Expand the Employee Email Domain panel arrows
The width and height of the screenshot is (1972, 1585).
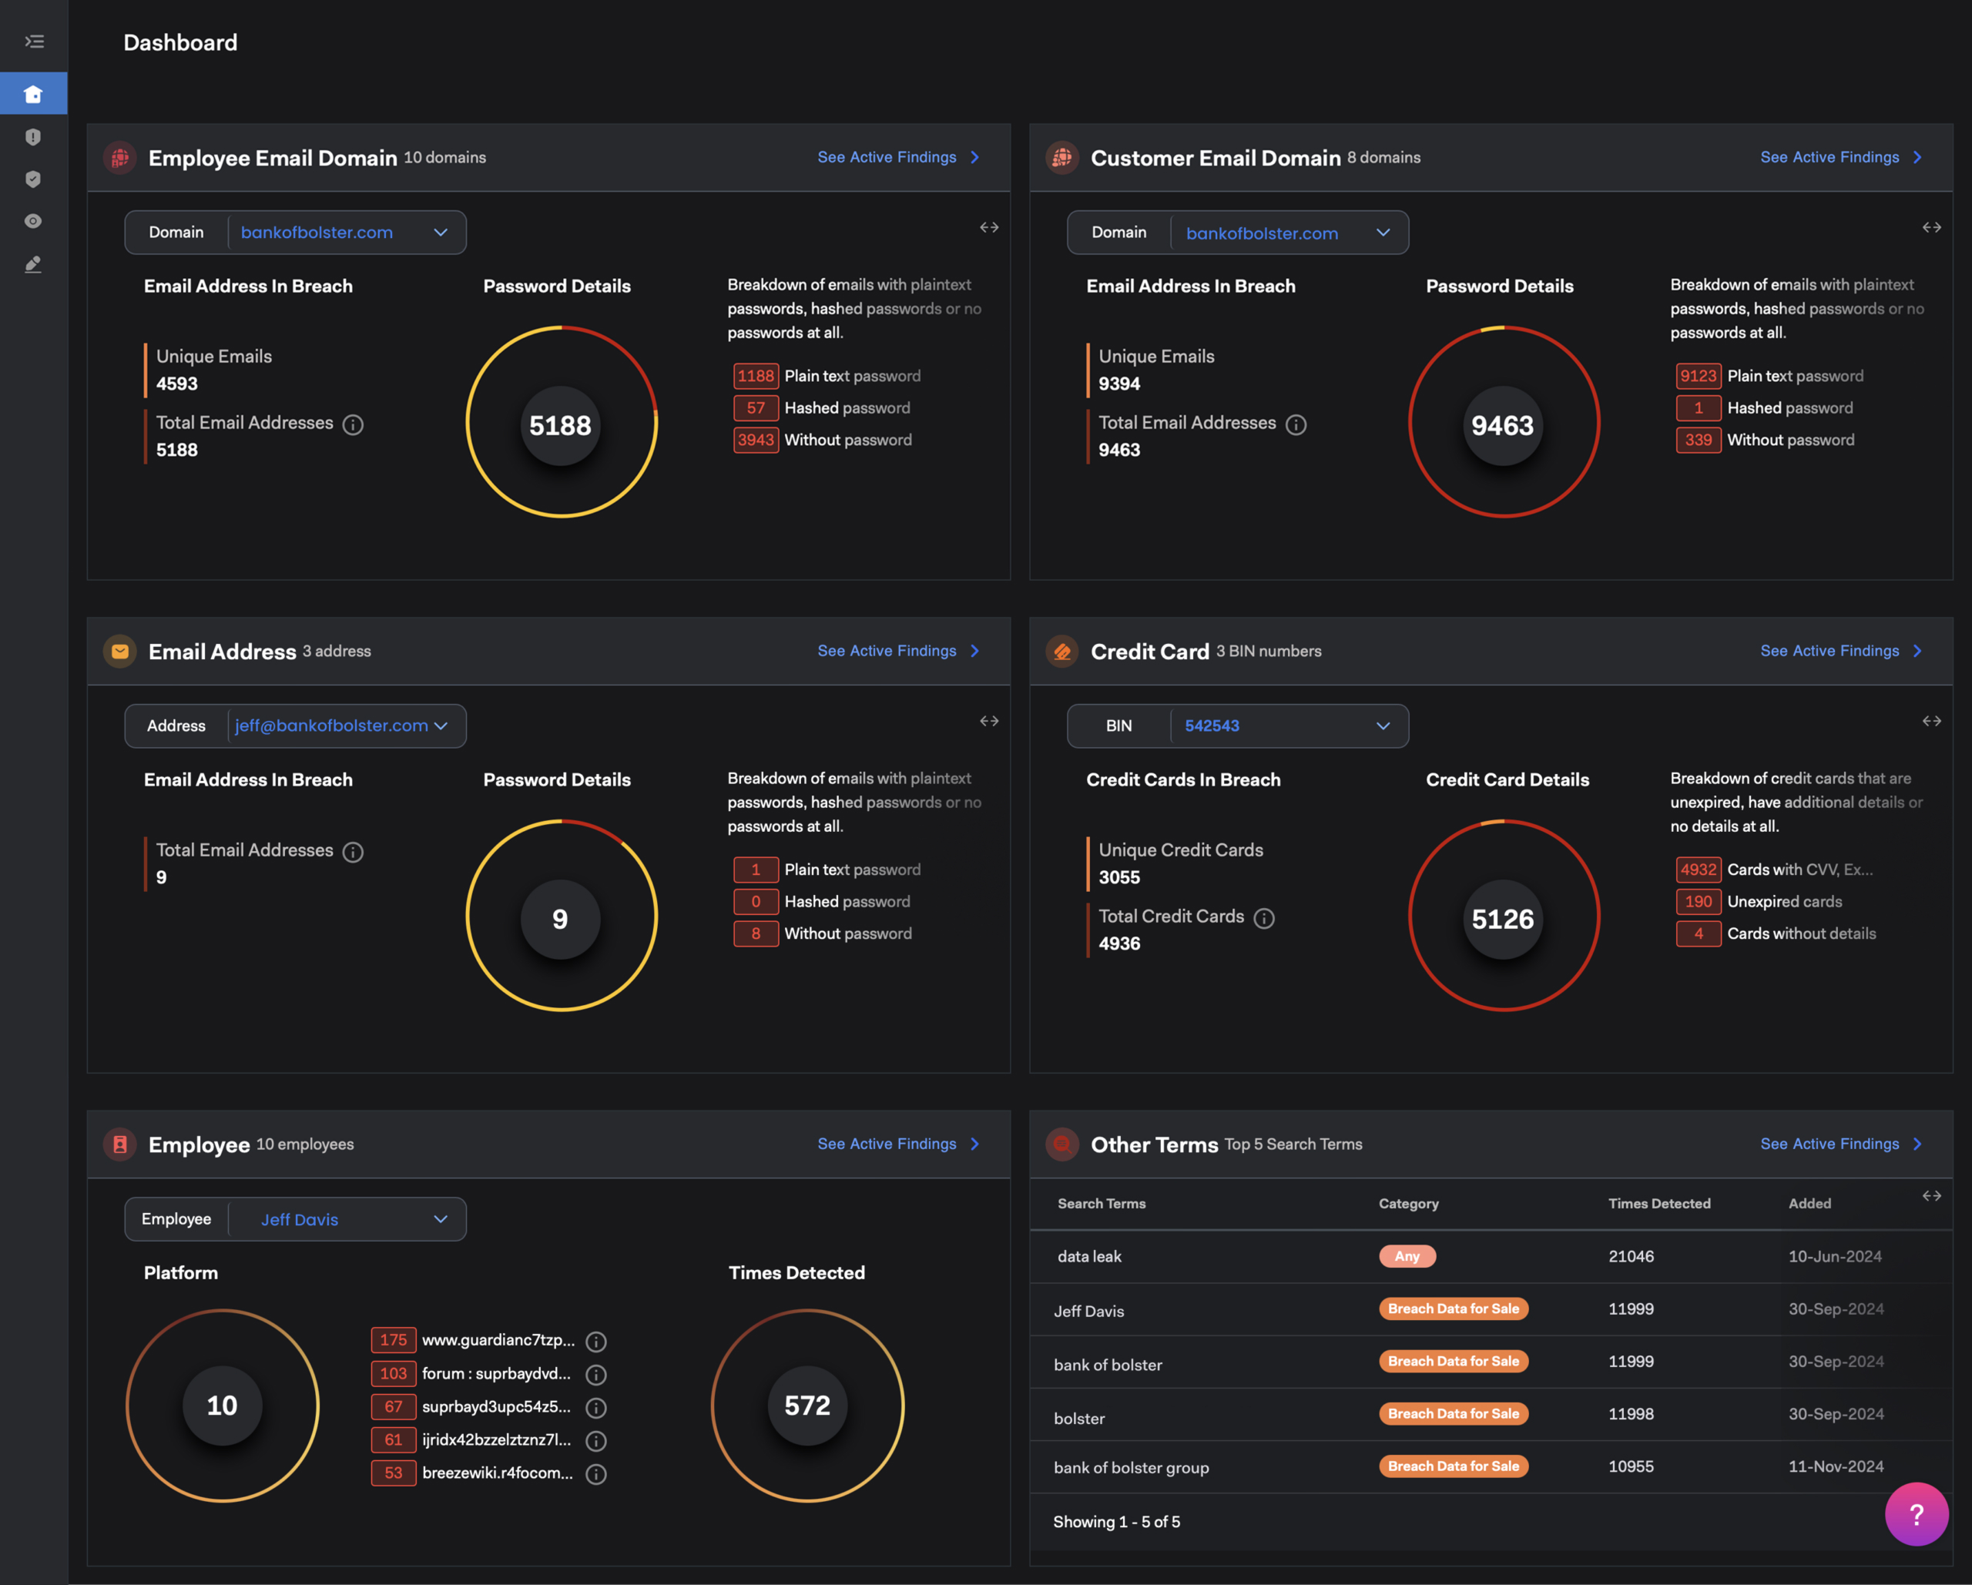coord(989,228)
